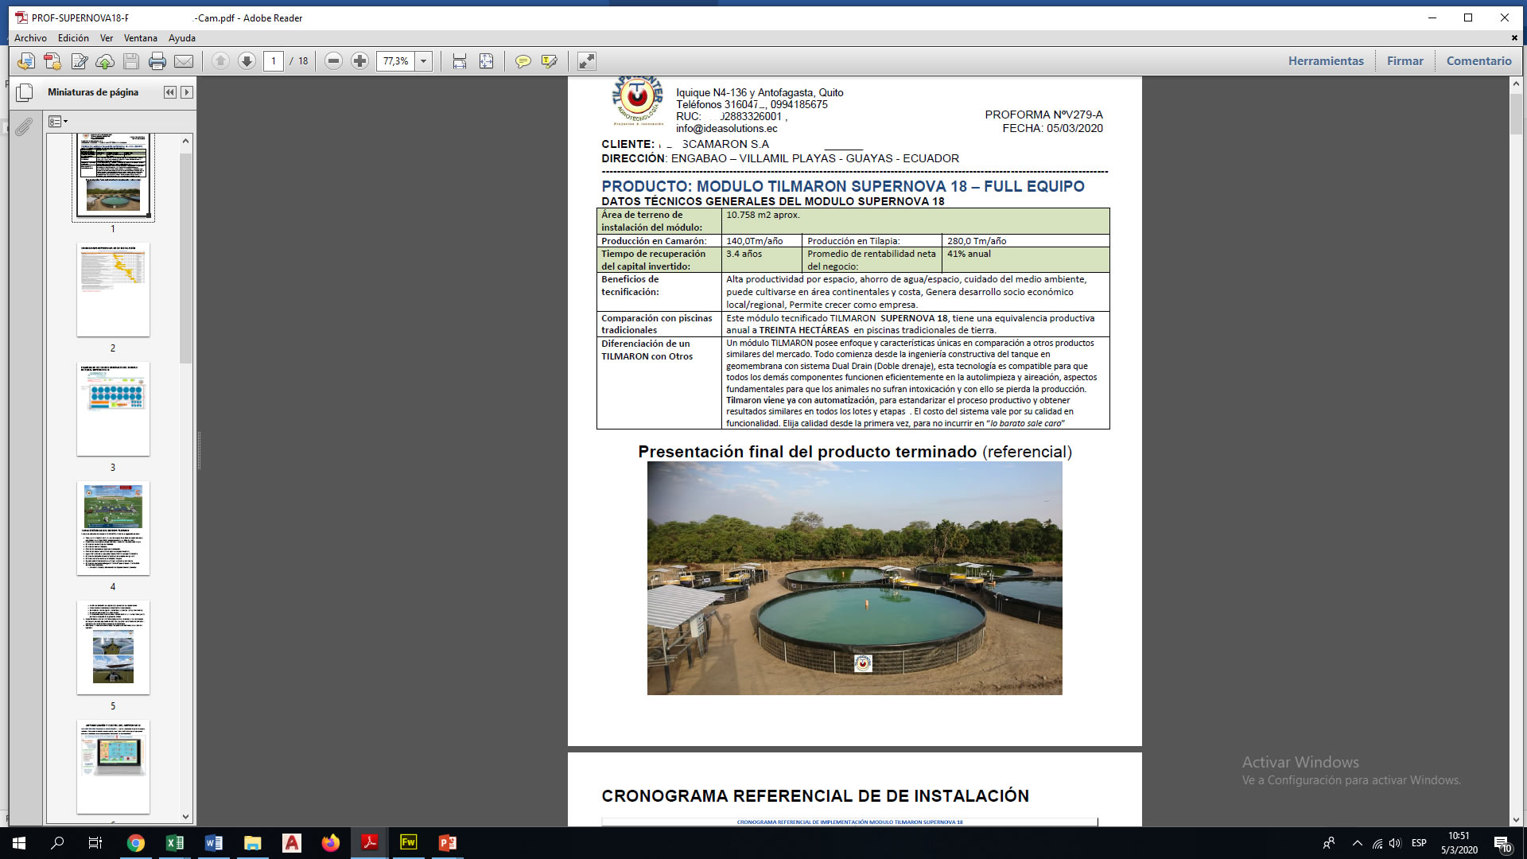The height and width of the screenshot is (859, 1527).
Task: Open Excel from the taskbar
Action: [175, 843]
